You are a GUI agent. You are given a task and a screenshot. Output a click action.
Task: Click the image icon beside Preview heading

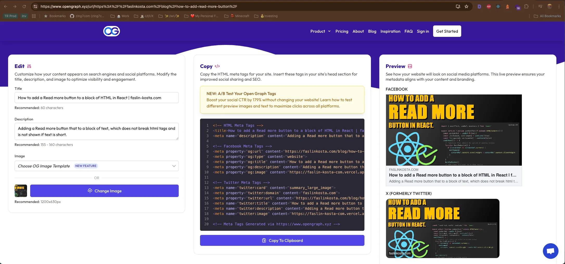[x=410, y=66]
